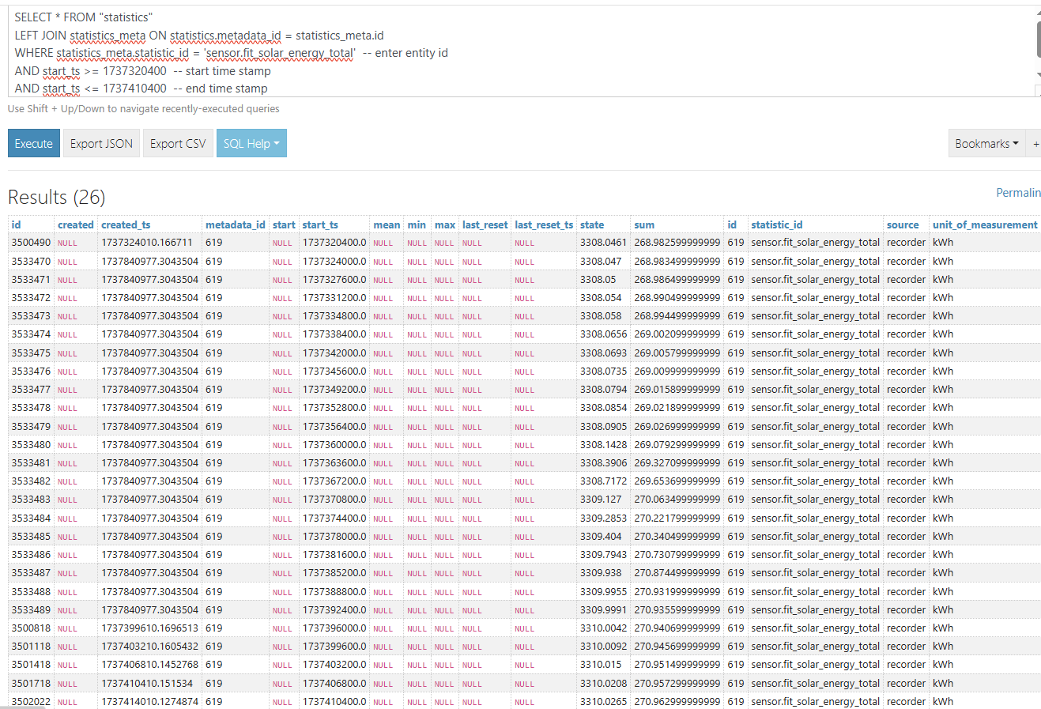Select the unit_of_measurement column header
The height and width of the screenshot is (709, 1041).
pos(984,225)
